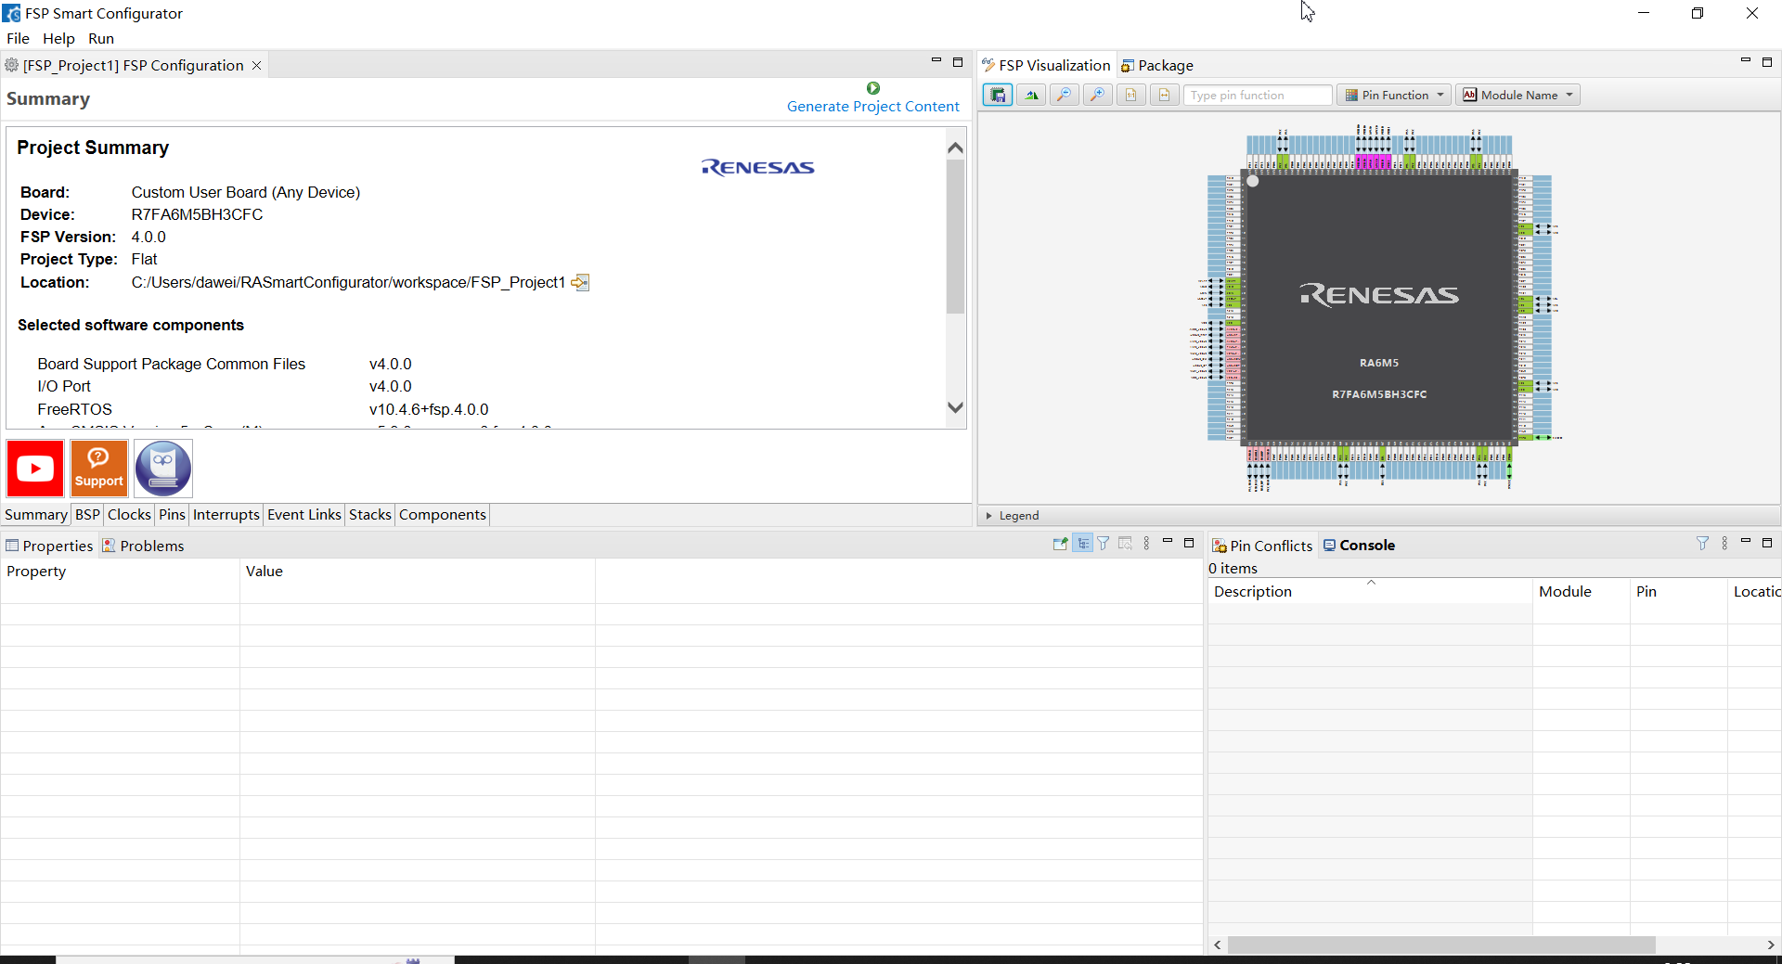Open the Run menu
The height and width of the screenshot is (964, 1782).
(x=101, y=38)
